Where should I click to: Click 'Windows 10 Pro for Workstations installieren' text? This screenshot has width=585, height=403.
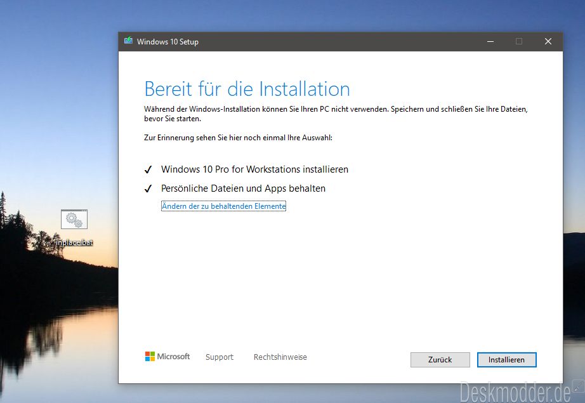click(254, 169)
